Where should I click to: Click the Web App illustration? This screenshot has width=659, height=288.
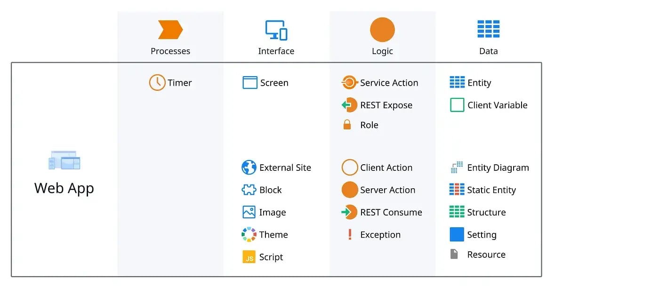tap(64, 160)
